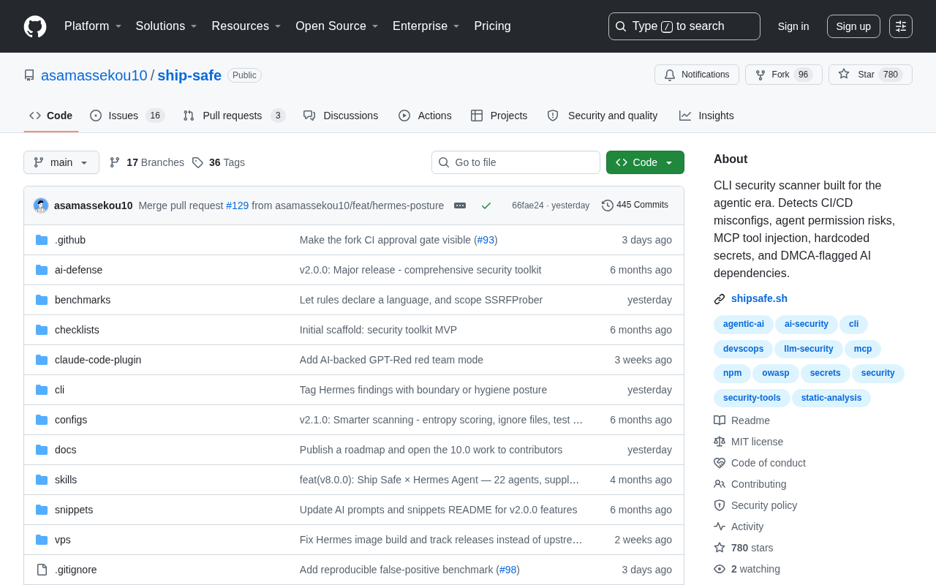Click the Notifications bell button
This screenshot has height=585, width=936.
697,75
